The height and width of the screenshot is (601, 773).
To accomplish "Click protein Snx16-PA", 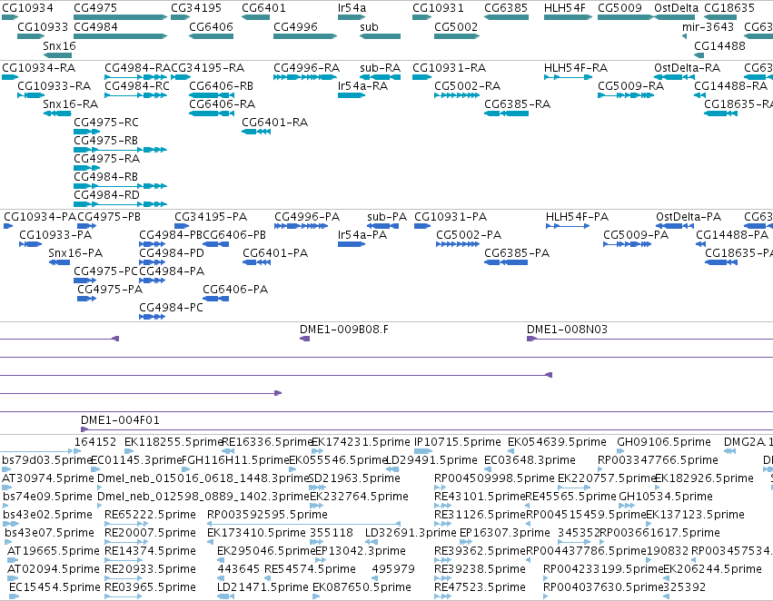I will 75,252.
